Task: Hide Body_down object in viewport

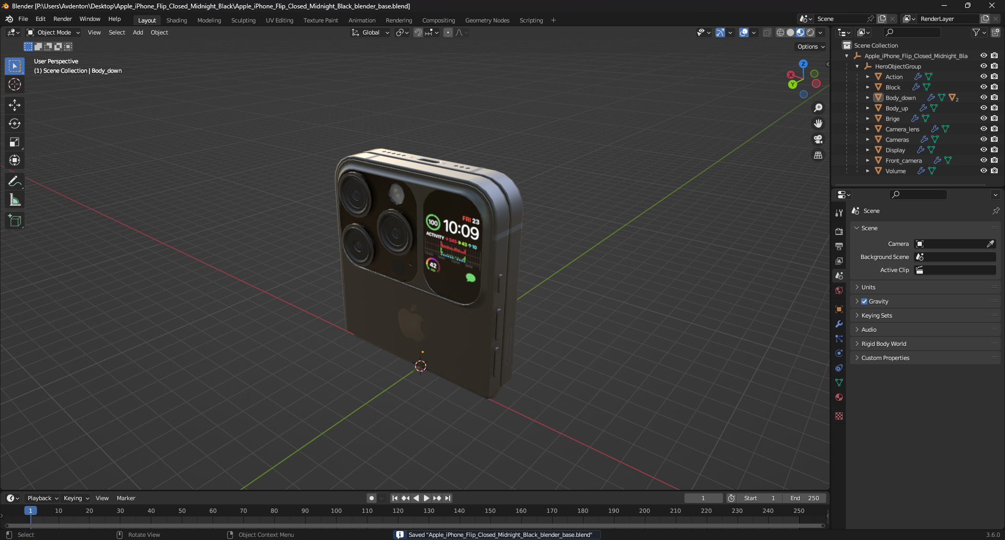Action: [984, 97]
